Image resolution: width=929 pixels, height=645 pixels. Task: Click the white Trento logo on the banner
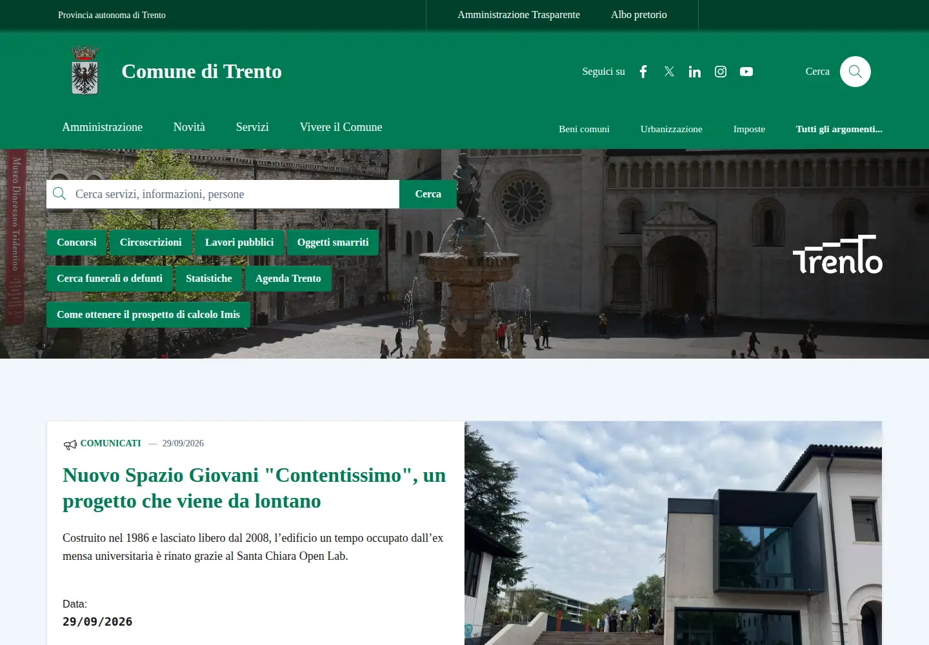click(837, 254)
